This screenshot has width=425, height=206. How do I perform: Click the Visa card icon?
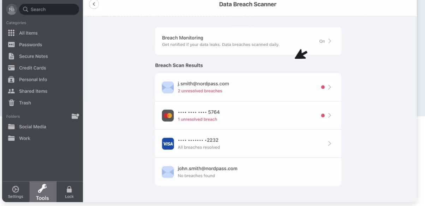(168, 144)
